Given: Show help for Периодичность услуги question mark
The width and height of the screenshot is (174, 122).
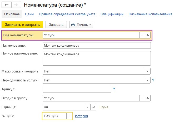Looking at the screenshot, I should 153,80.
